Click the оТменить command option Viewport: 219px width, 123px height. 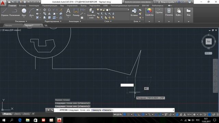(x=107, y=110)
